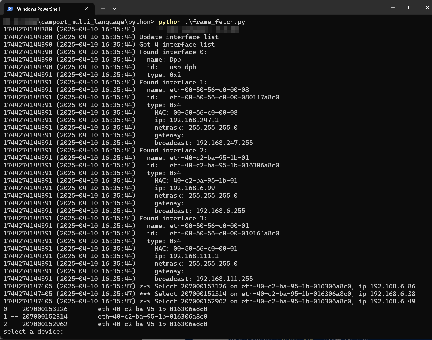Screen dimensions: 432x340
Task: Close the terminal window
Action: [x=427, y=8]
